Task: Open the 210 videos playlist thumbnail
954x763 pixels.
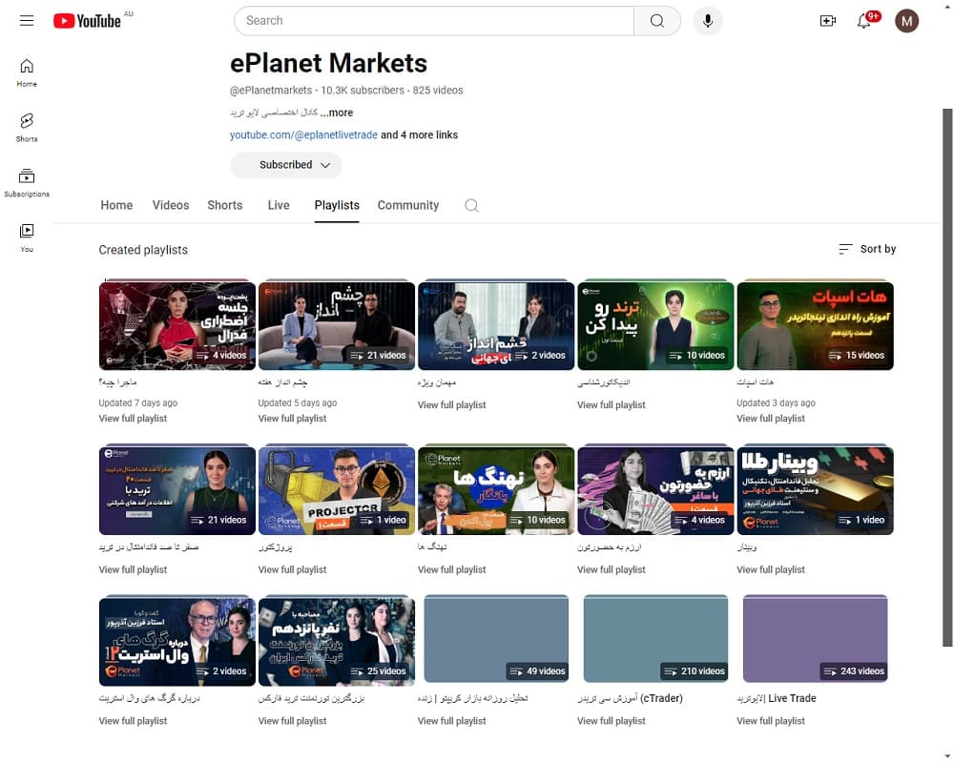Action: click(x=655, y=639)
